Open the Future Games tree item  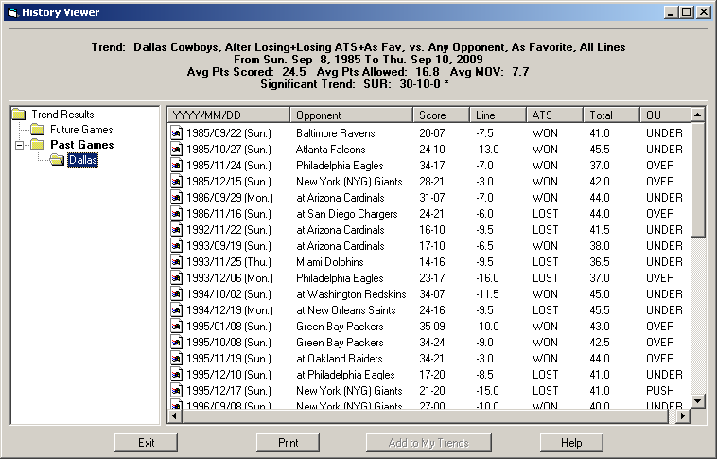pyautogui.click(x=81, y=130)
